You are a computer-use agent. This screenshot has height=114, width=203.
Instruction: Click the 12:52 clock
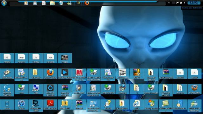pos(194,3)
